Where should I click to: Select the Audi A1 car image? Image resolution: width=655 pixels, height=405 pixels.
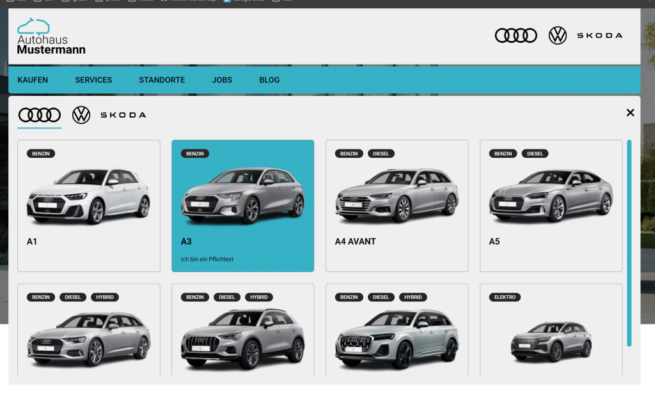point(88,196)
